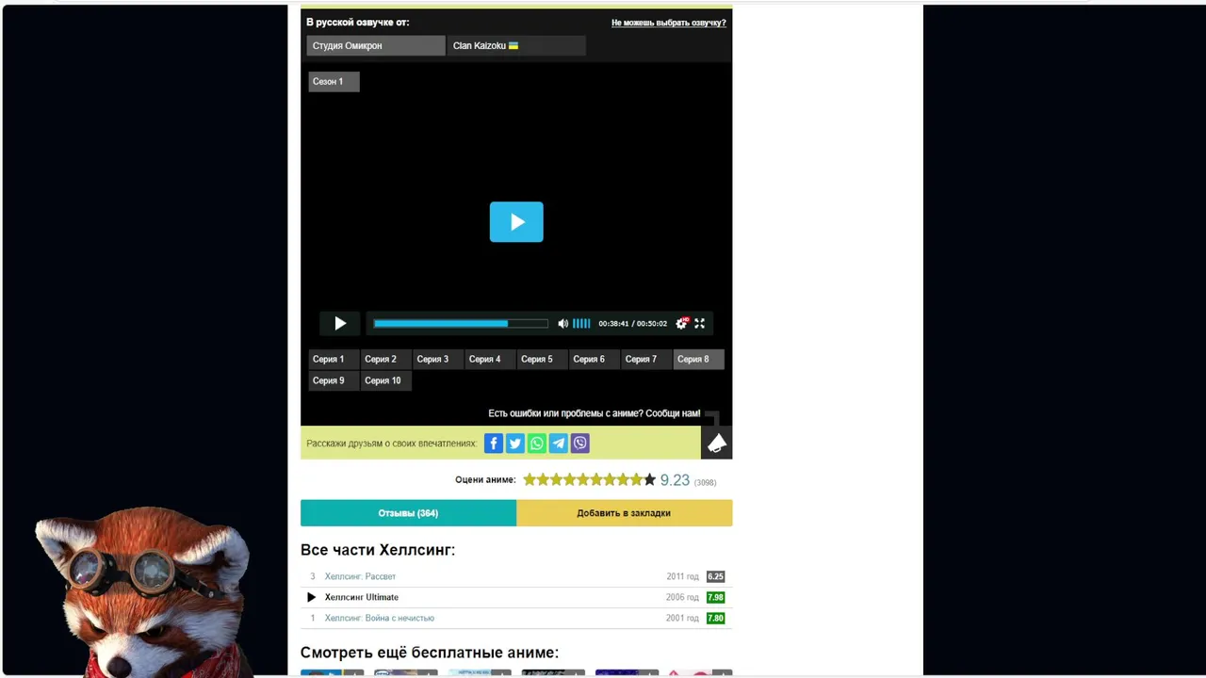Open the Отзывы (364) reviews button

point(408,513)
